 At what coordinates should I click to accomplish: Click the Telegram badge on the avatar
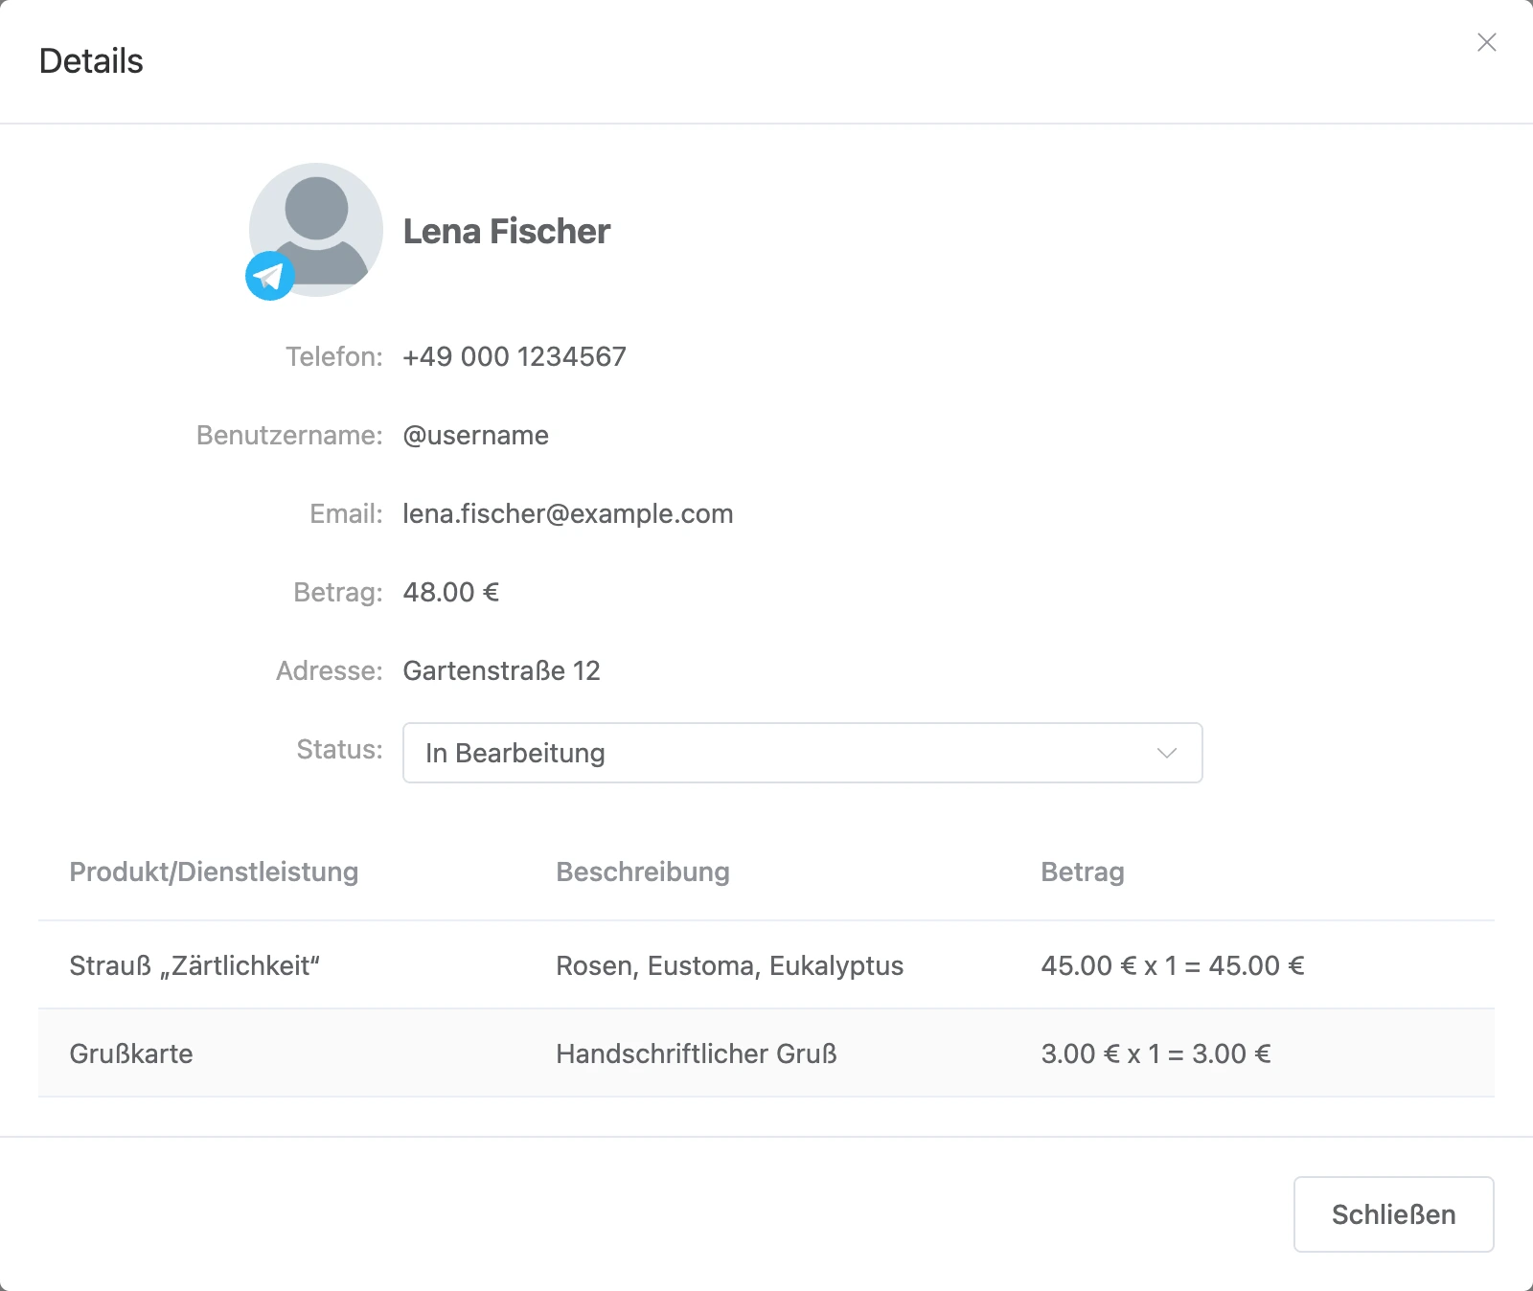270,276
